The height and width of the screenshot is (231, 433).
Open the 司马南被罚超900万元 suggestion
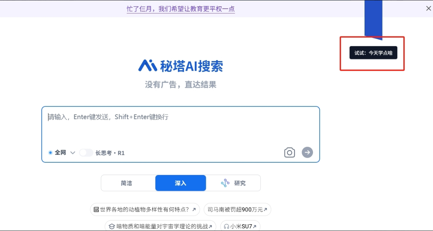pos(237,210)
